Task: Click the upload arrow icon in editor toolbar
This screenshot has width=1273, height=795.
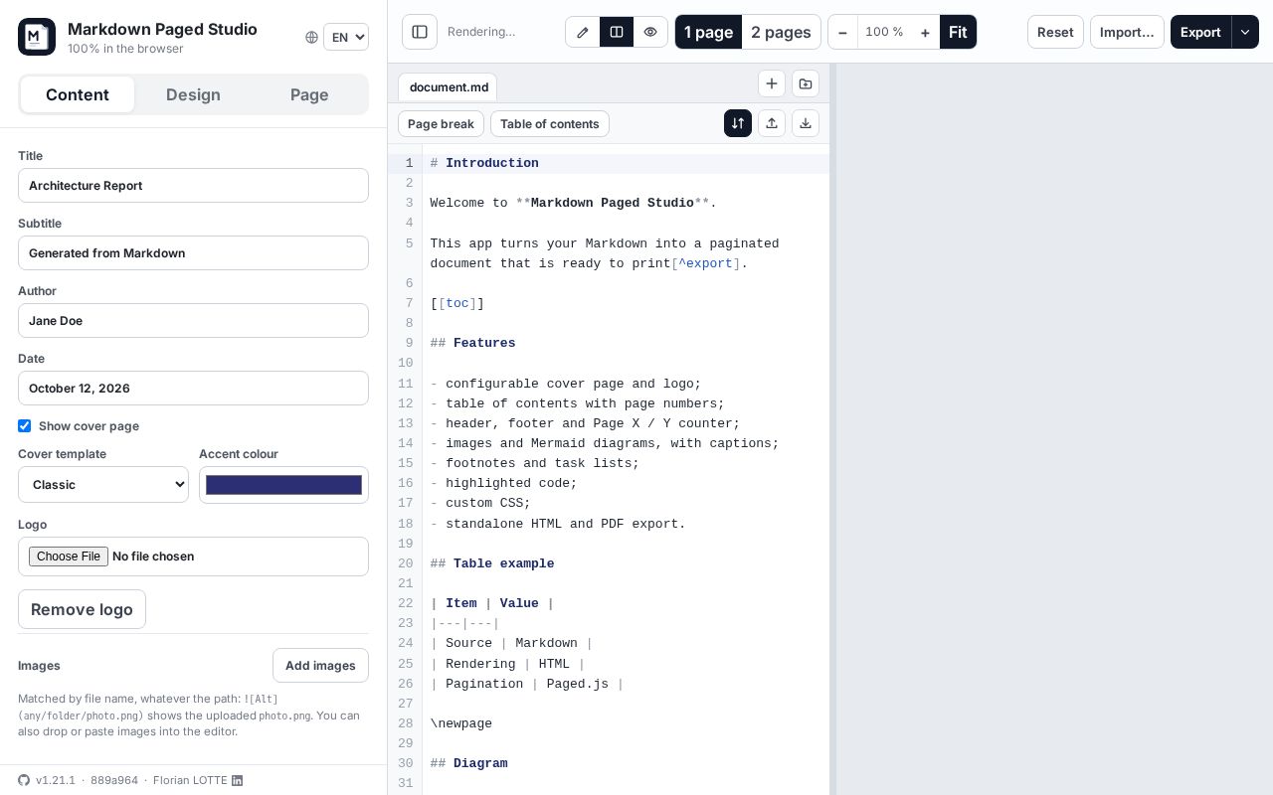Action: click(772, 123)
